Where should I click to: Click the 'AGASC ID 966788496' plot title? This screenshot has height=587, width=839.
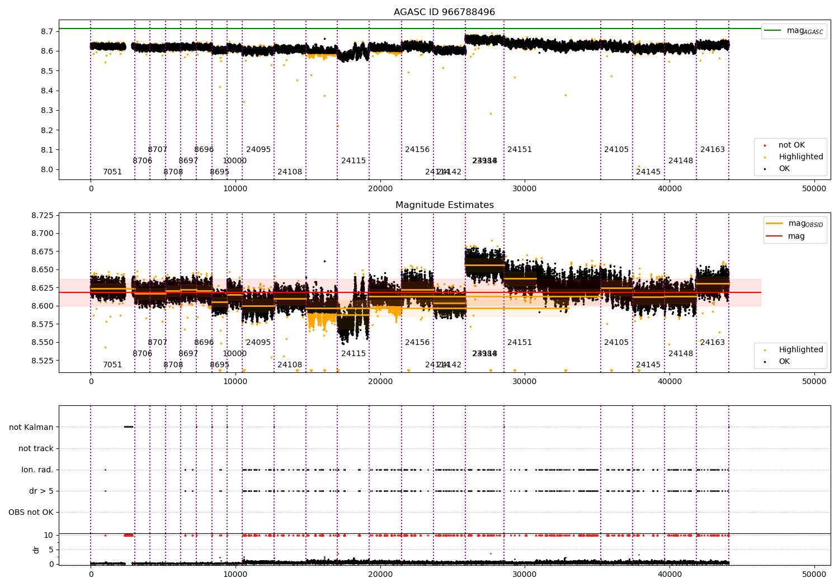coord(444,12)
